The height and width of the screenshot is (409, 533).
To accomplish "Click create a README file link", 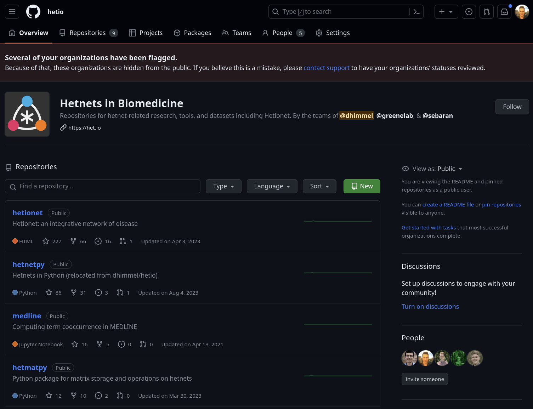I will coord(448,205).
